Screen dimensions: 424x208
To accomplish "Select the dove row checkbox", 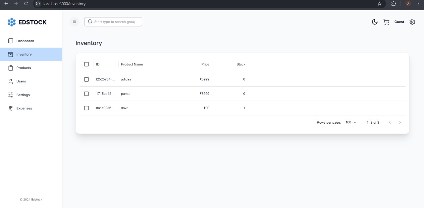I will (86, 108).
